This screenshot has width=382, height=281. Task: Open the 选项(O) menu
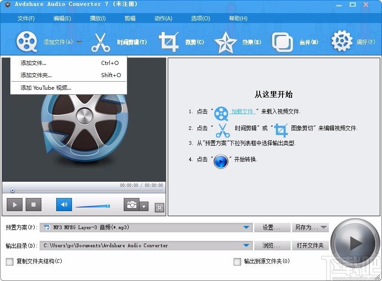pyautogui.click(x=200, y=18)
